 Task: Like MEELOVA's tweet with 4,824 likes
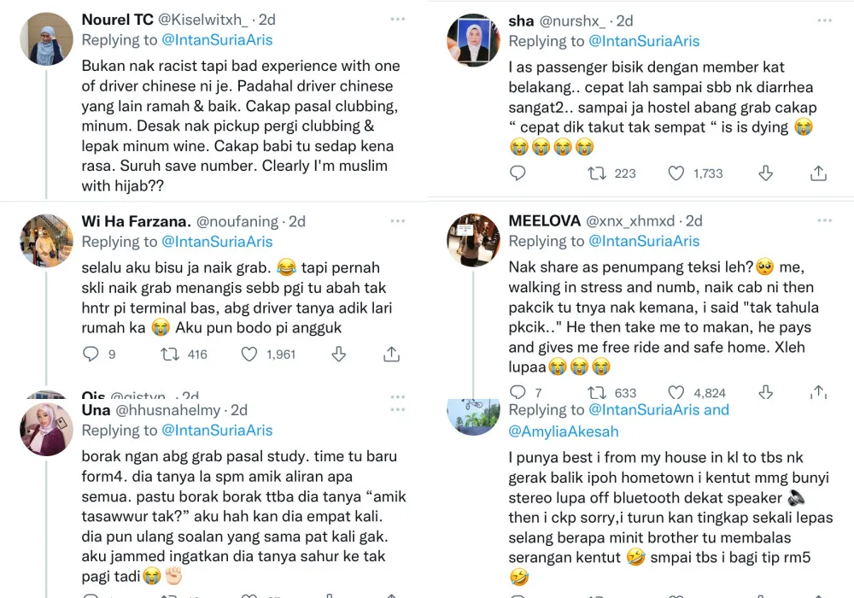point(676,392)
